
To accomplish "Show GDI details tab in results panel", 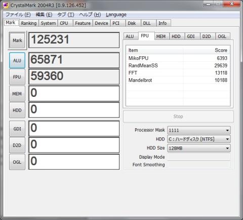I will point(192,36).
